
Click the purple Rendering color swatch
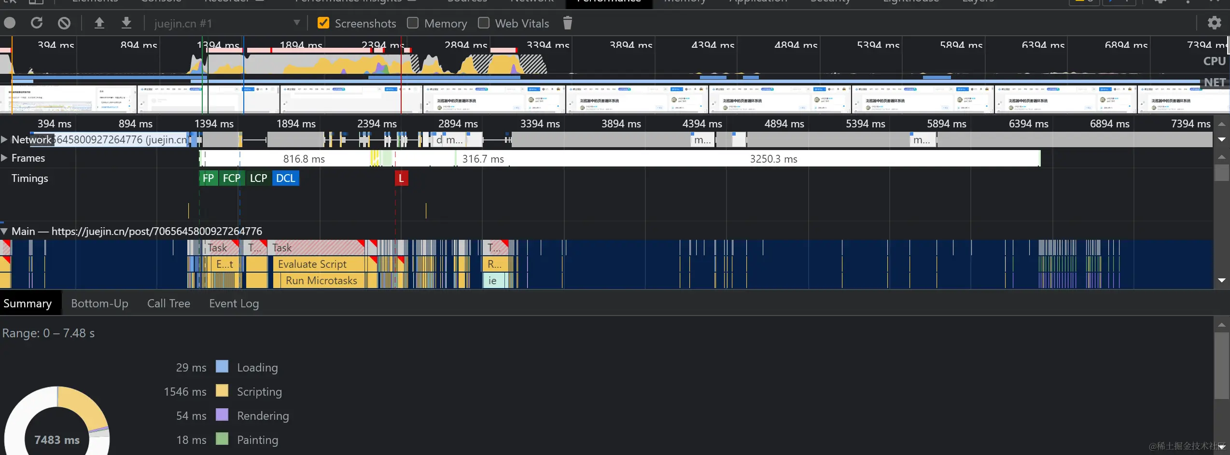[x=222, y=415]
